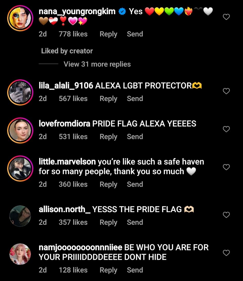This screenshot has width=243, height=281.
Task: Like lovefromdiora's comment using heart icon
Action: (x=226, y=129)
